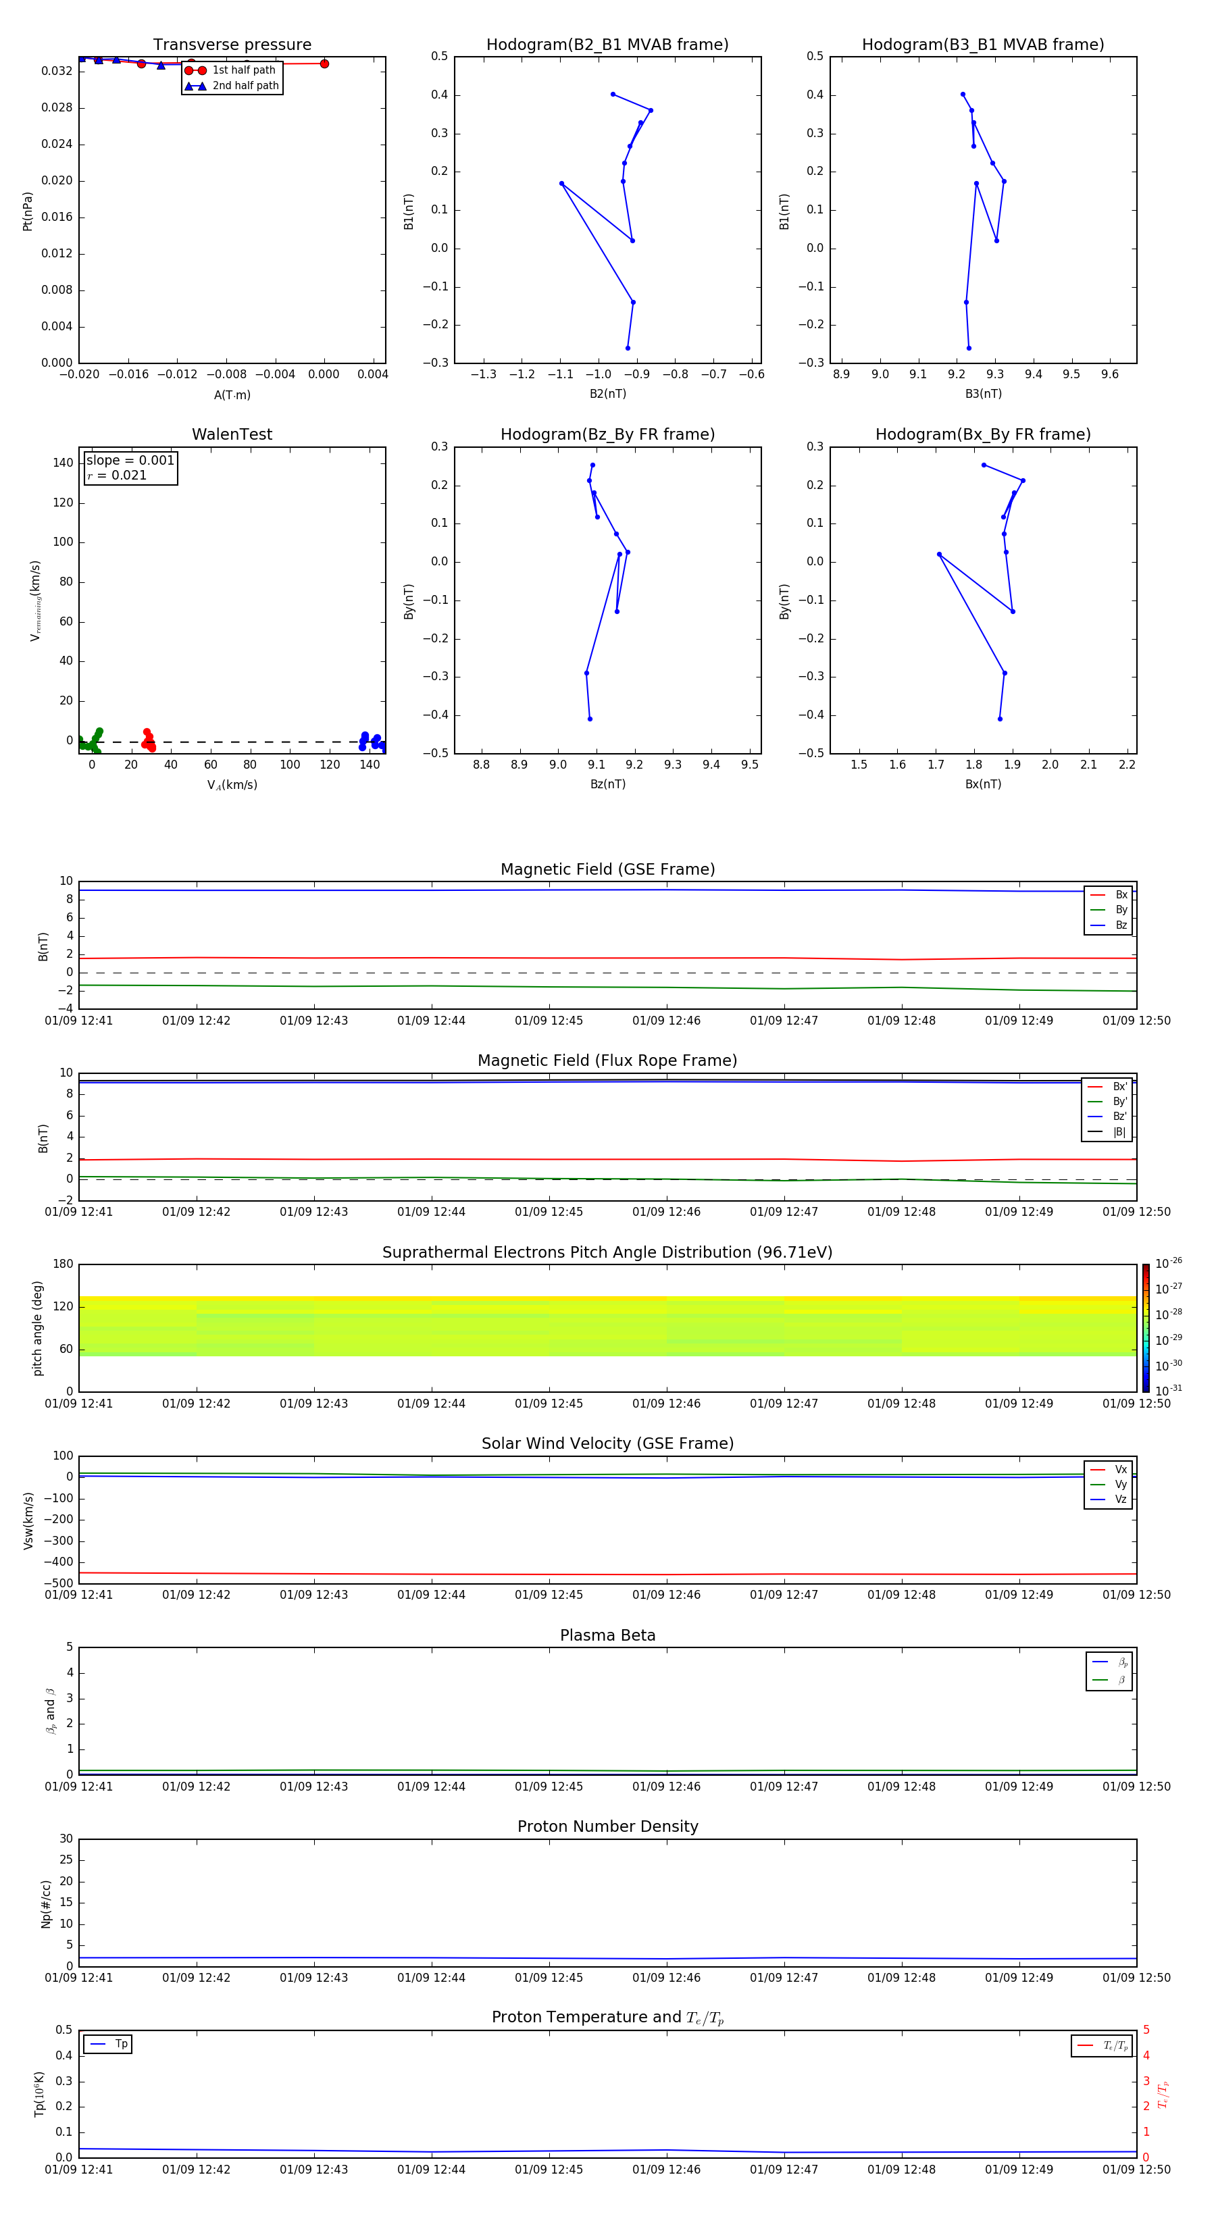Image resolution: width=1216 pixels, height=2229 pixels.
Task: Click the "Hodogram(Bx_By FR frame)" title
Action: pyautogui.click(x=983, y=434)
